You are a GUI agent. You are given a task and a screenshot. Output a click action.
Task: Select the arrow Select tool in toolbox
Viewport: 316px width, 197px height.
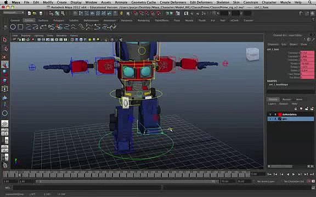[x=5, y=39]
